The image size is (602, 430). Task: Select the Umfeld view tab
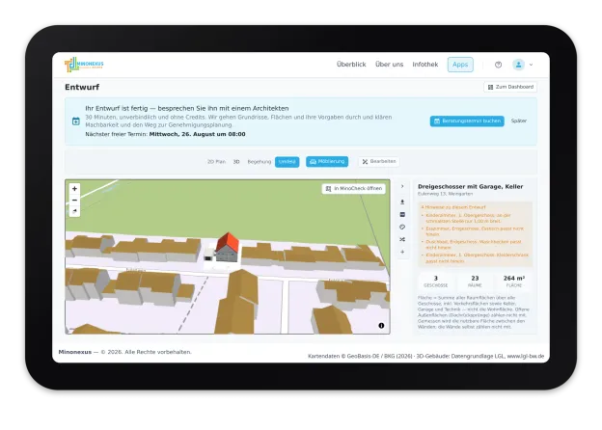[287, 162]
